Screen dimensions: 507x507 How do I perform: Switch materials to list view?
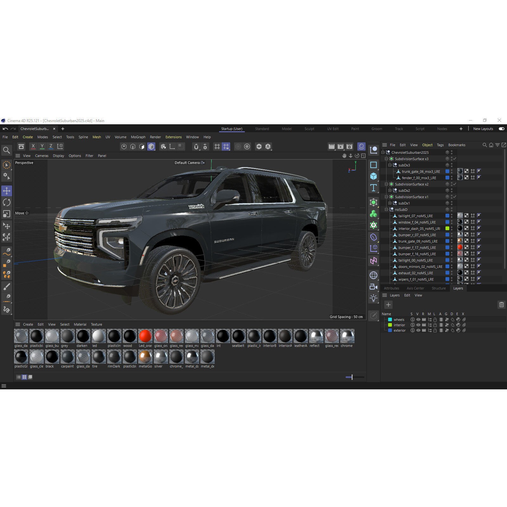point(18,377)
